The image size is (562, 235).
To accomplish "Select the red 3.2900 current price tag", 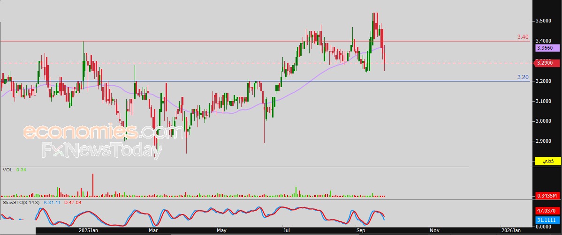I will pos(547,63).
